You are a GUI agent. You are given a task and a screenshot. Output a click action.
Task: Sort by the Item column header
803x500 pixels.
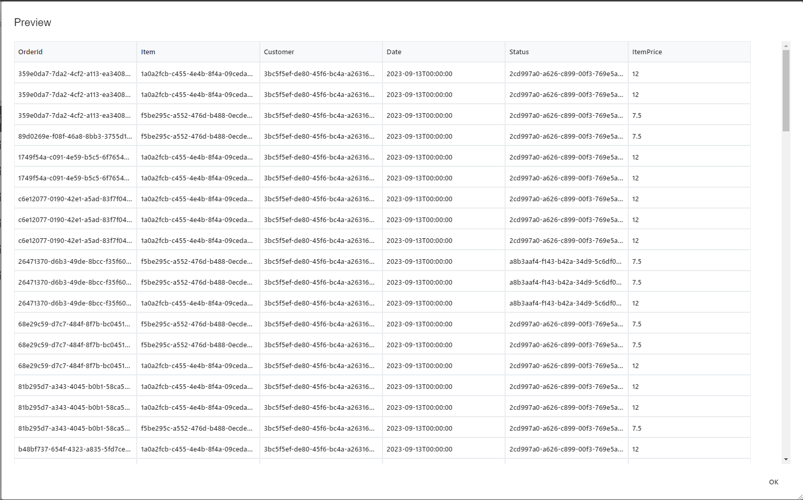(x=148, y=52)
